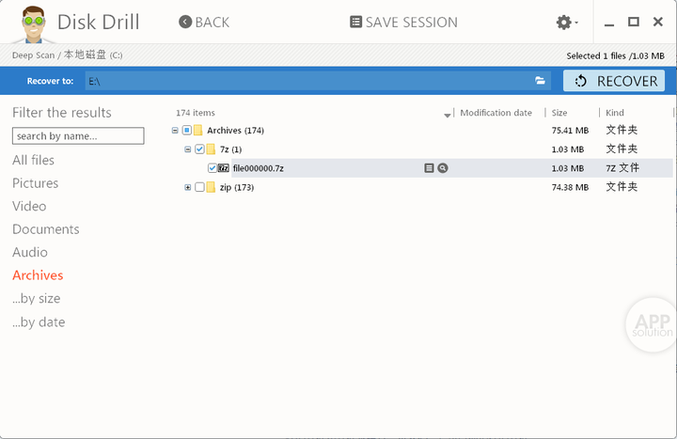
Task: Go back with the BACK button
Action: [x=204, y=22]
